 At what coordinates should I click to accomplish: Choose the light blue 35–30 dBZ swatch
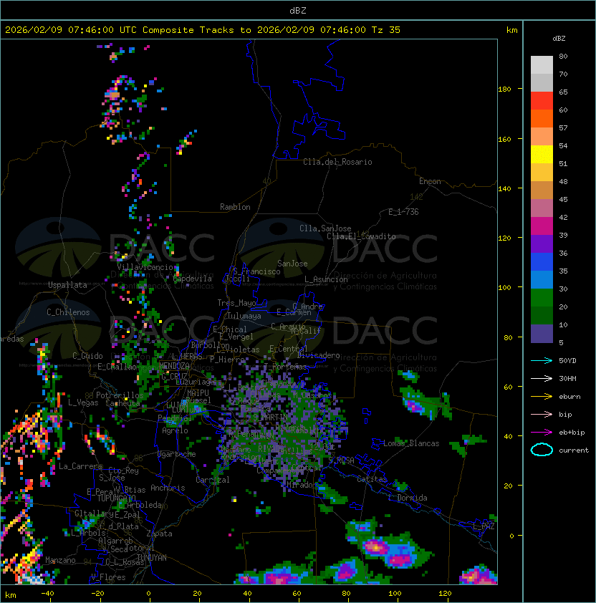(x=542, y=280)
